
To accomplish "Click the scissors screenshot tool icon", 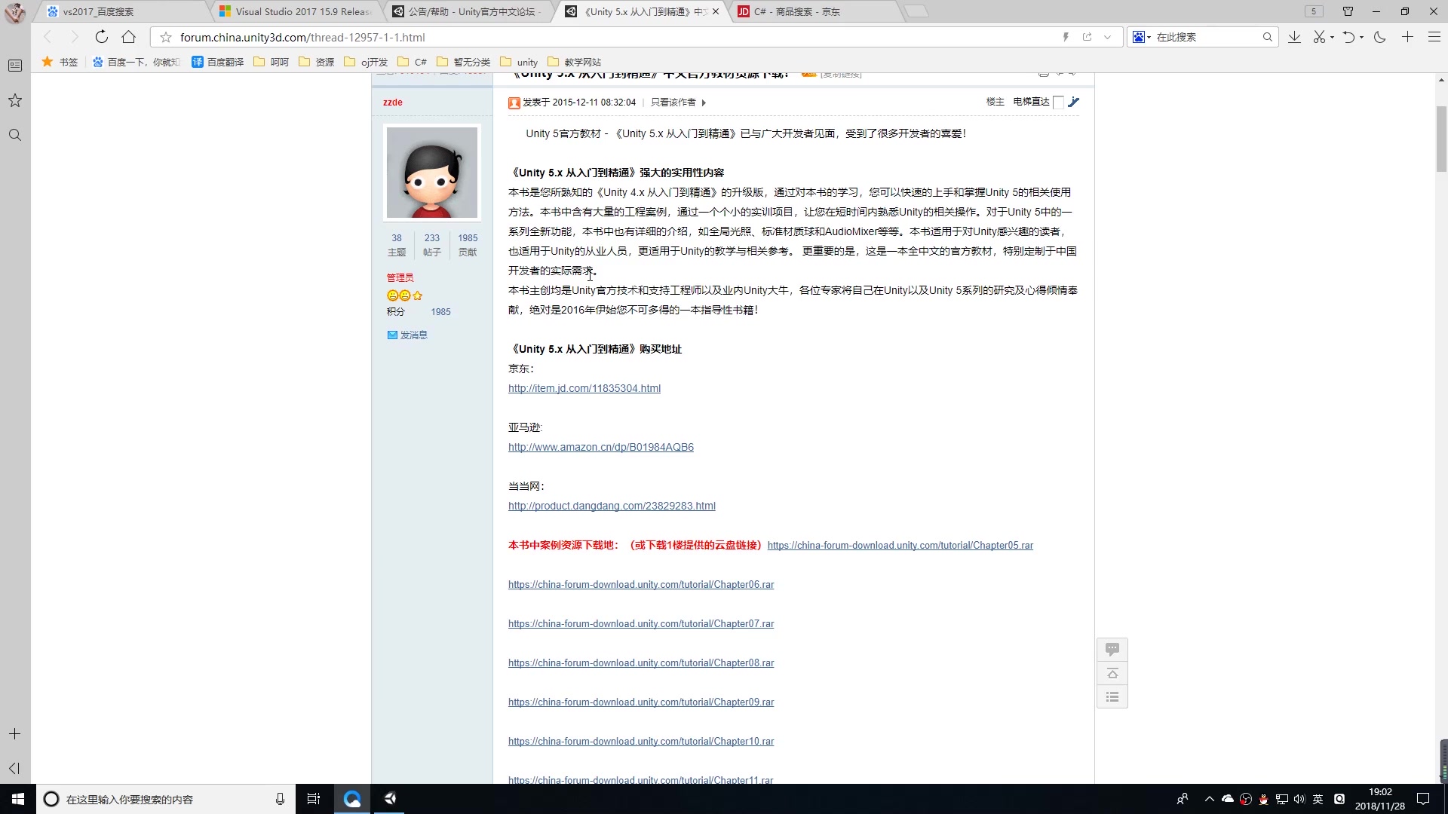I will pos(1319,37).
